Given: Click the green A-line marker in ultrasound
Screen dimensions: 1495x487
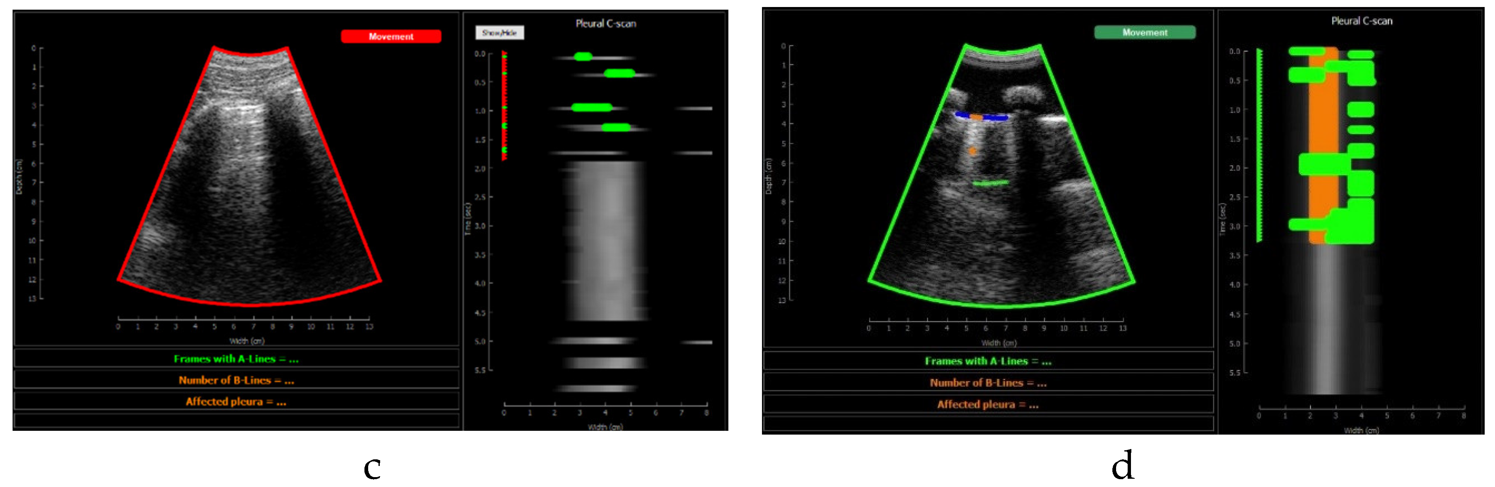Looking at the screenshot, I should (990, 183).
